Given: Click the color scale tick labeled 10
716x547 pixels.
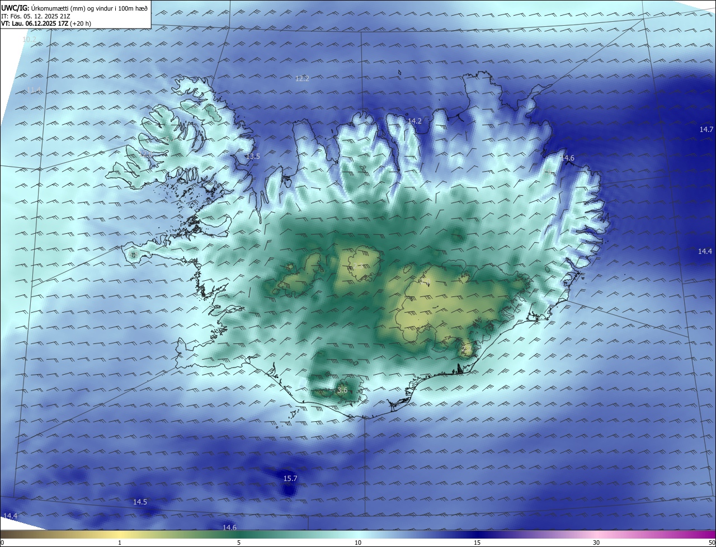Looking at the screenshot, I should pyautogui.click(x=358, y=543).
